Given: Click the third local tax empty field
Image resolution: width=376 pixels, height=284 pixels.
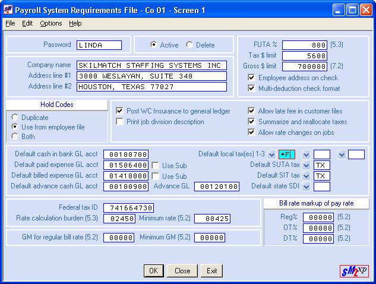Looking at the screenshot, I should [356, 154].
